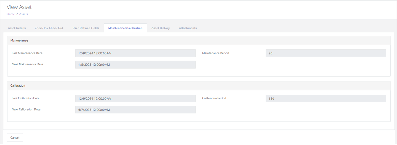Click the View Asset page title
This screenshot has width=397, height=145.
(x=19, y=7)
